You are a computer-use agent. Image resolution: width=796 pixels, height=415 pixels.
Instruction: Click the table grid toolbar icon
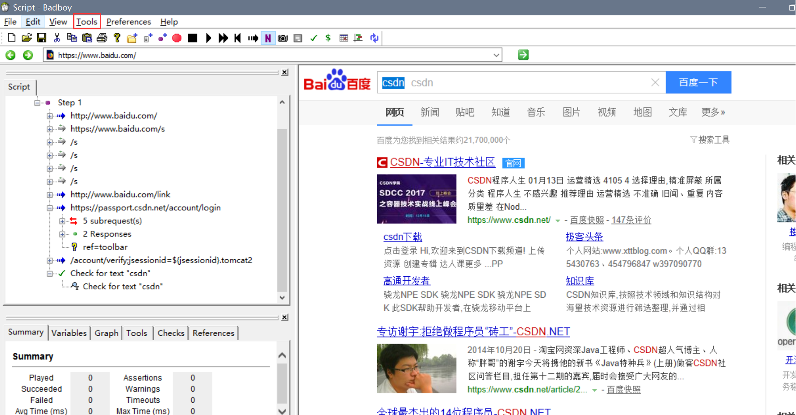tap(344, 38)
